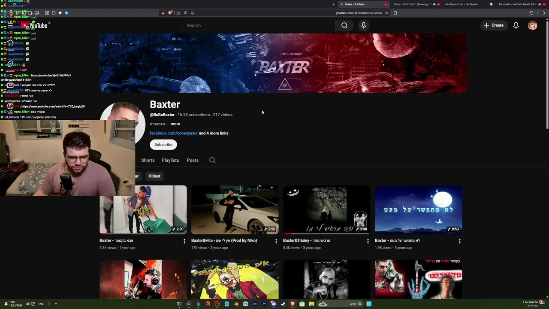Open options menu for Baxter&Hila video
The width and height of the screenshot is (549, 309).
coord(276,241)
